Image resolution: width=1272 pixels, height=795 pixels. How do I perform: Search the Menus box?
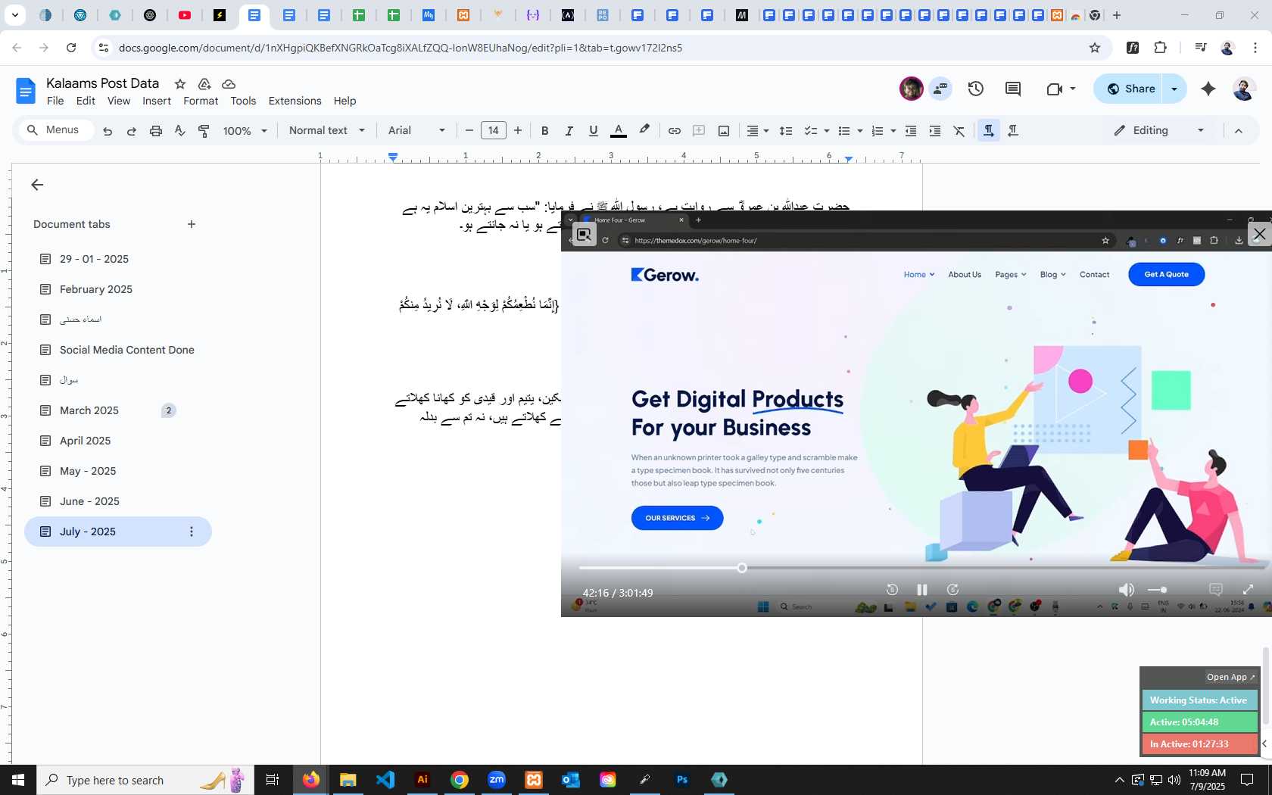[55, 130]
